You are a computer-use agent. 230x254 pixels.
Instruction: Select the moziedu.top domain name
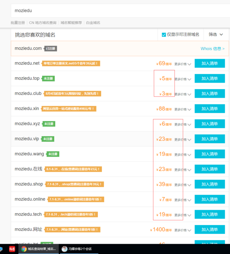(27, 78)
